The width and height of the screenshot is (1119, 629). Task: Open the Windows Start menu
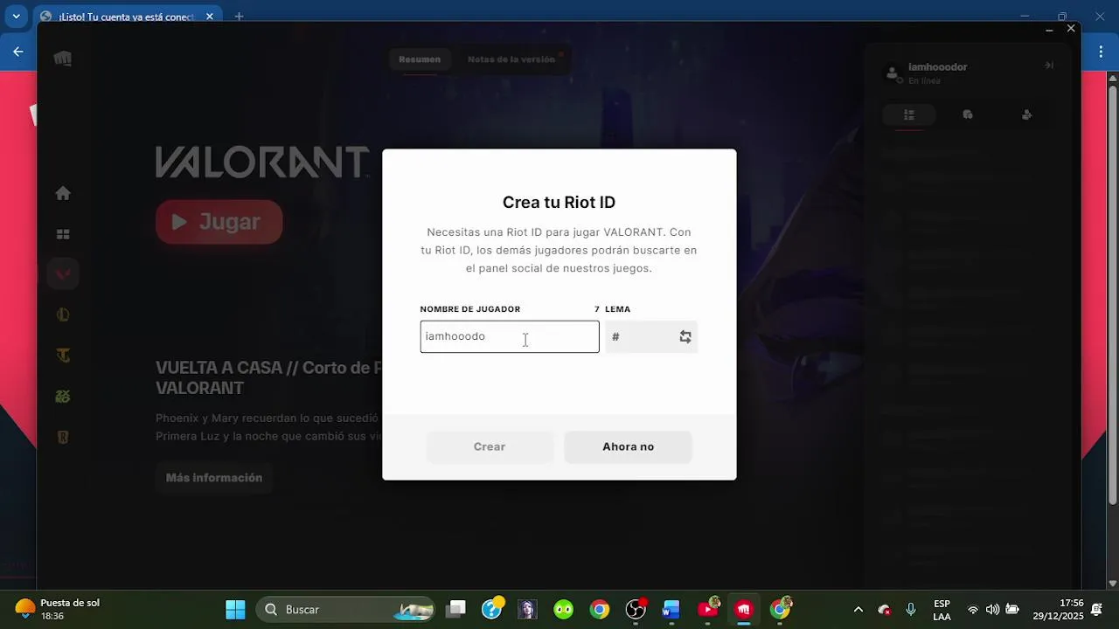pyautogui.click(x=235, y=609)
